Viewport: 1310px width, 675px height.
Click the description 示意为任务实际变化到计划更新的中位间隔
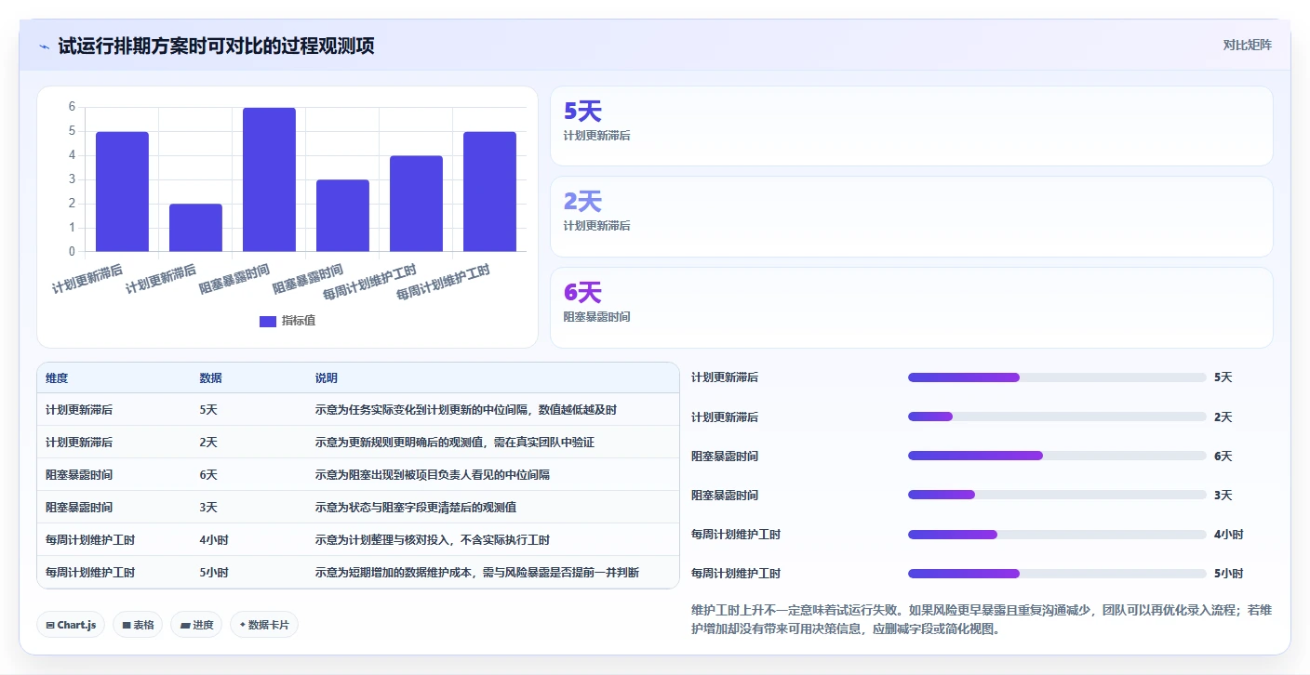[423, 409]
